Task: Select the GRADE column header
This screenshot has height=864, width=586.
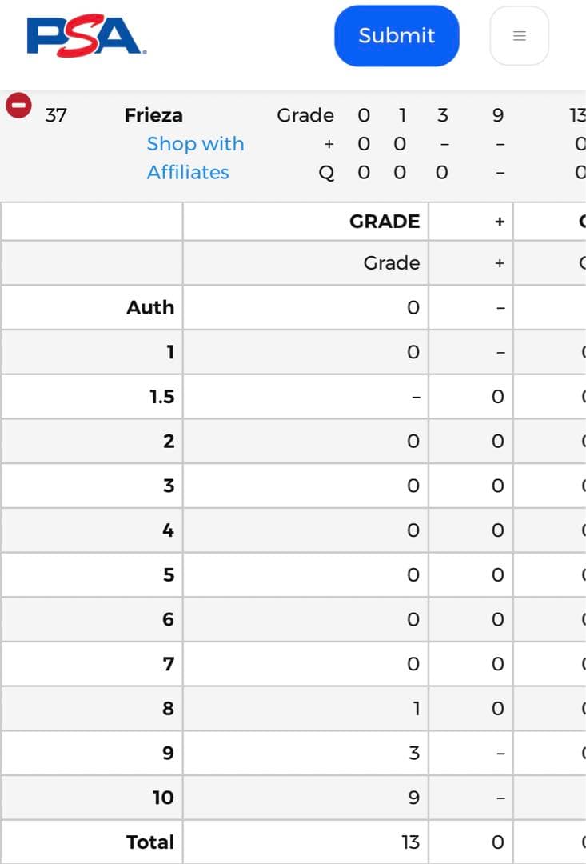Action: (384, 222)
